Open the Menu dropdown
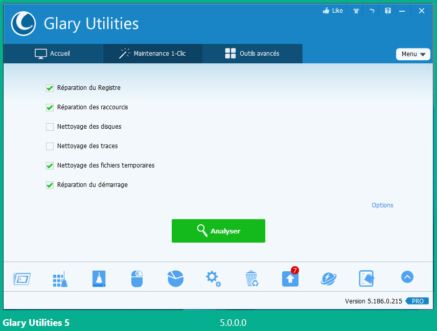437x331 pixels. [413, 54]
